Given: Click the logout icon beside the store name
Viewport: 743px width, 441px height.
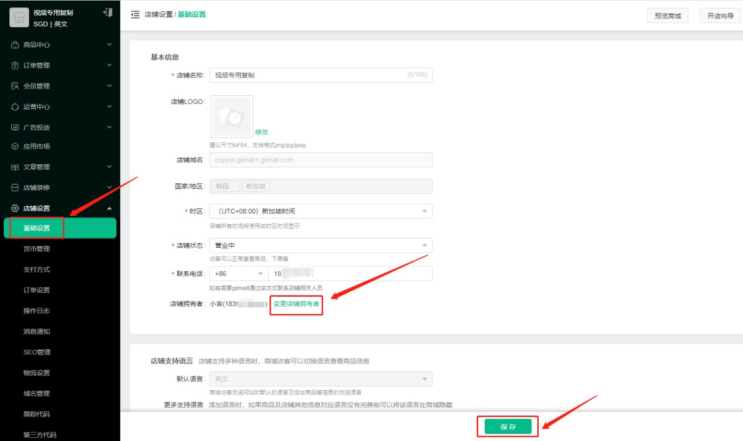Looking at the screenshot, I should tap(108, 12).
